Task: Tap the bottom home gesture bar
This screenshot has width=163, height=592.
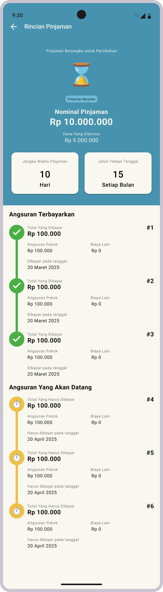Action: click(81, 584)
